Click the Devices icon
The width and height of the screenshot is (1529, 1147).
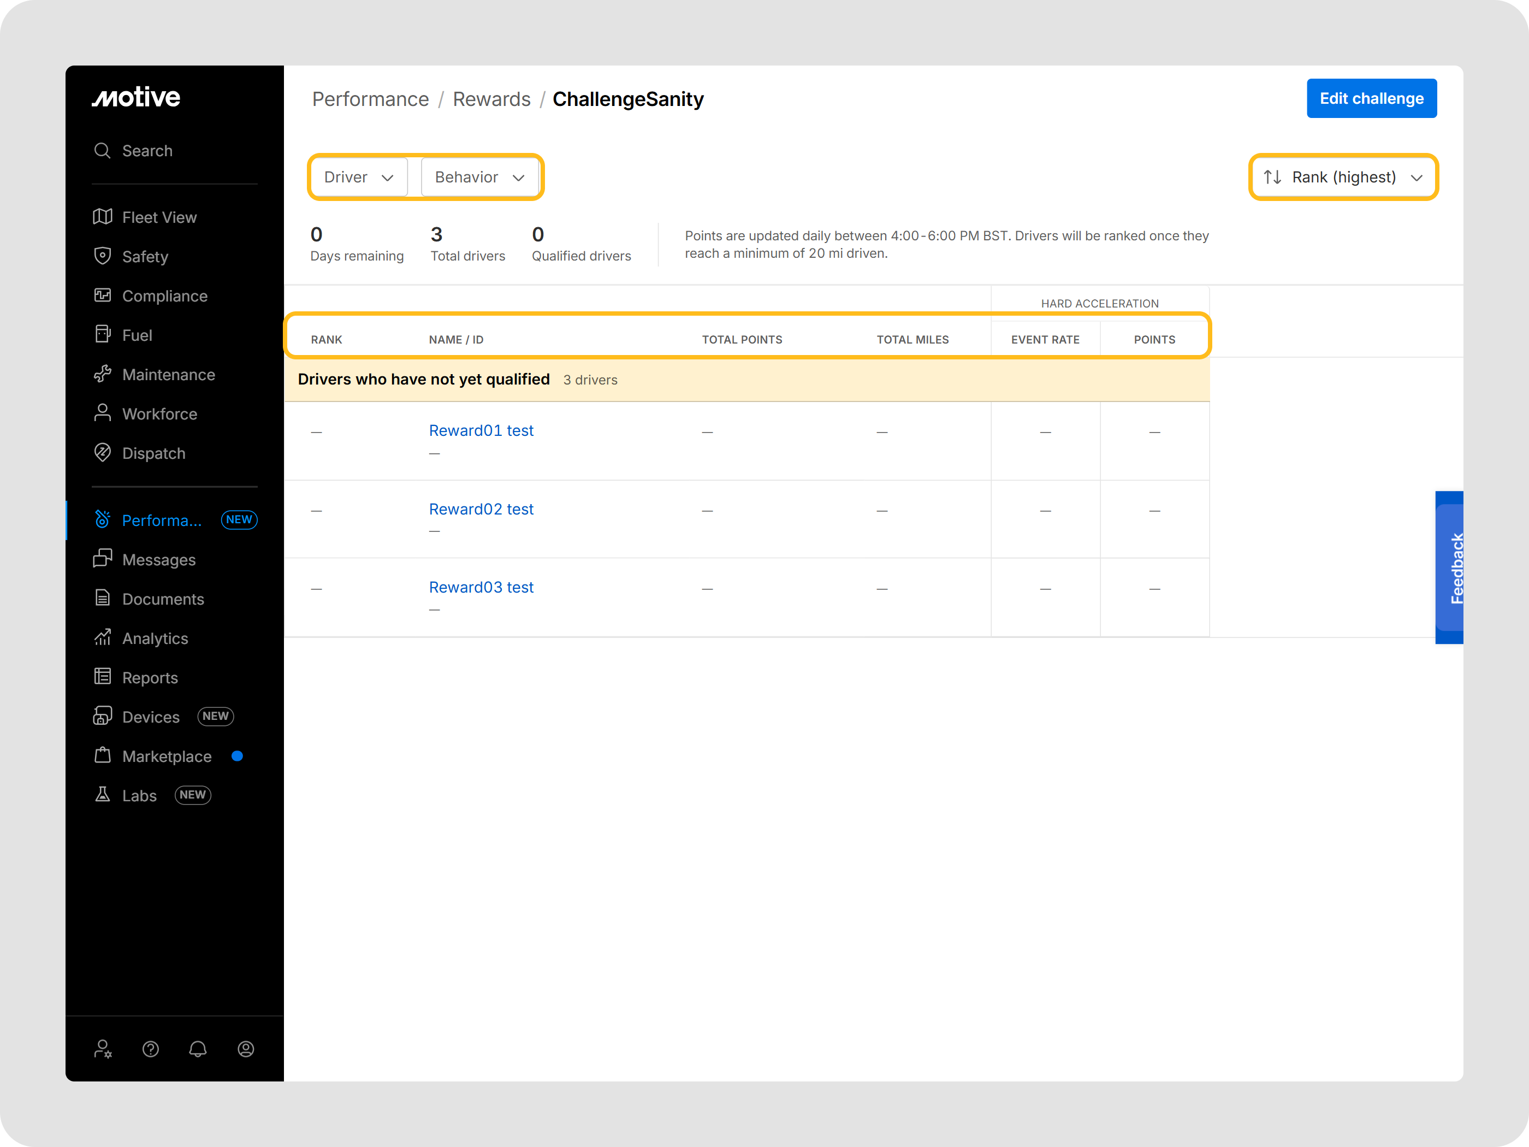[x=102, y=716]
